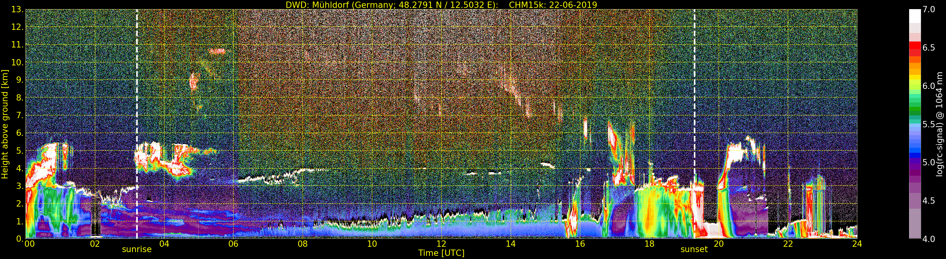Click the 16 time tick label
The width and height of the screenshot is (946, 259).
point(580,244)
